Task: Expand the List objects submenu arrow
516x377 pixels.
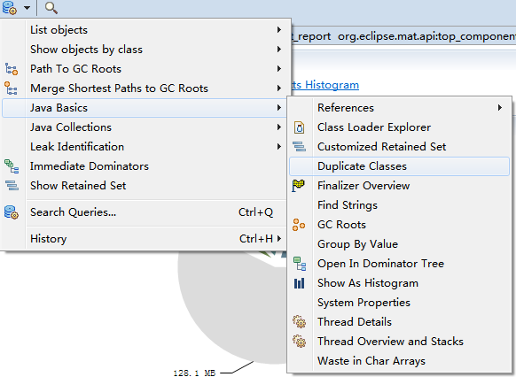Action: pos(279,30)
